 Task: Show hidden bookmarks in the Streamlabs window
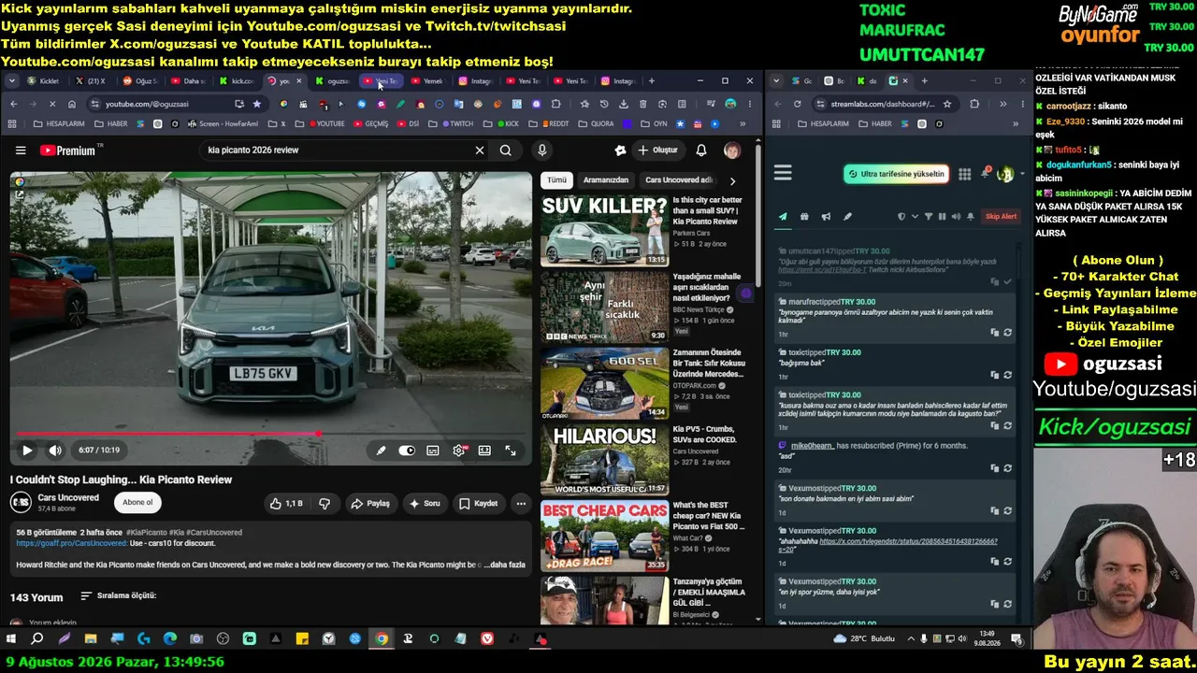click(1016, 123)
